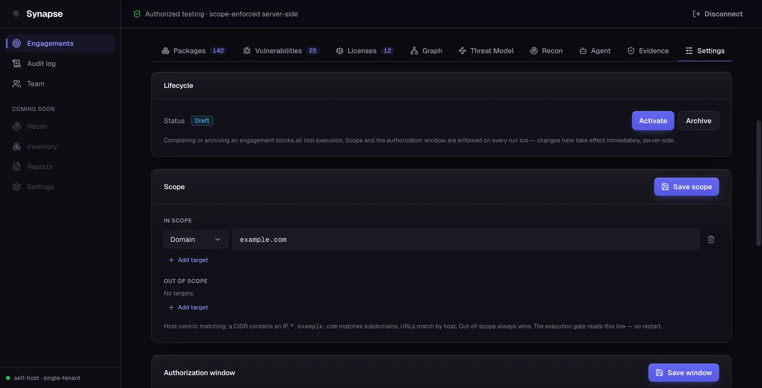Click the Team people icon
This screenshot has height=388, width=762.
pyautogui.click(x=17, y=84)
